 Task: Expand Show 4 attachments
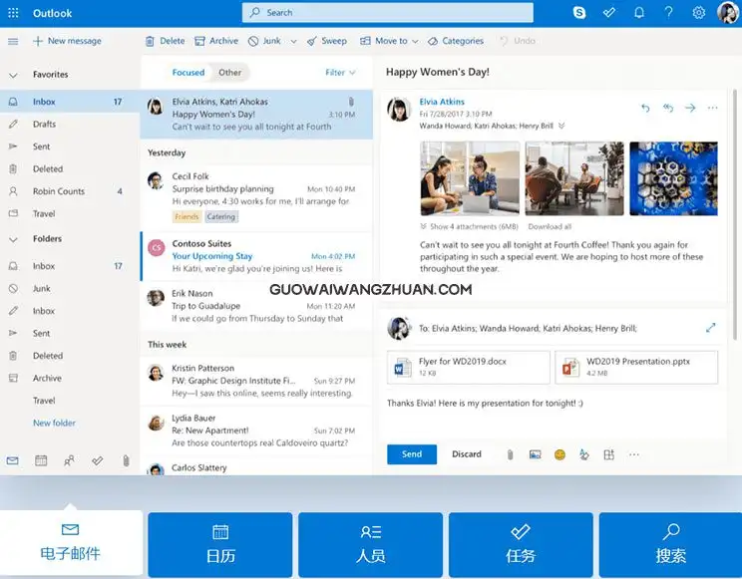click(469, 226)
